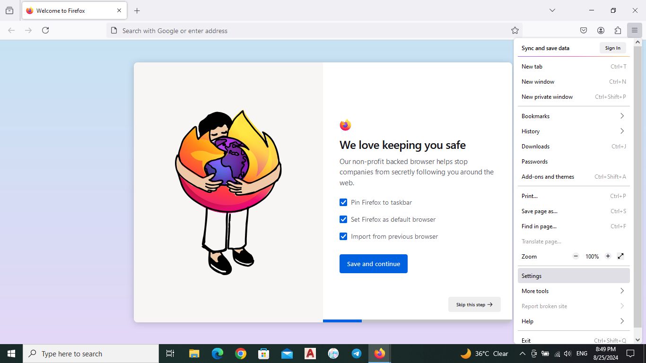Image resolution: width=646 pixels, height=363 pixels.
Task: Open the red A application on the taskbar
Action: point(310,354)
